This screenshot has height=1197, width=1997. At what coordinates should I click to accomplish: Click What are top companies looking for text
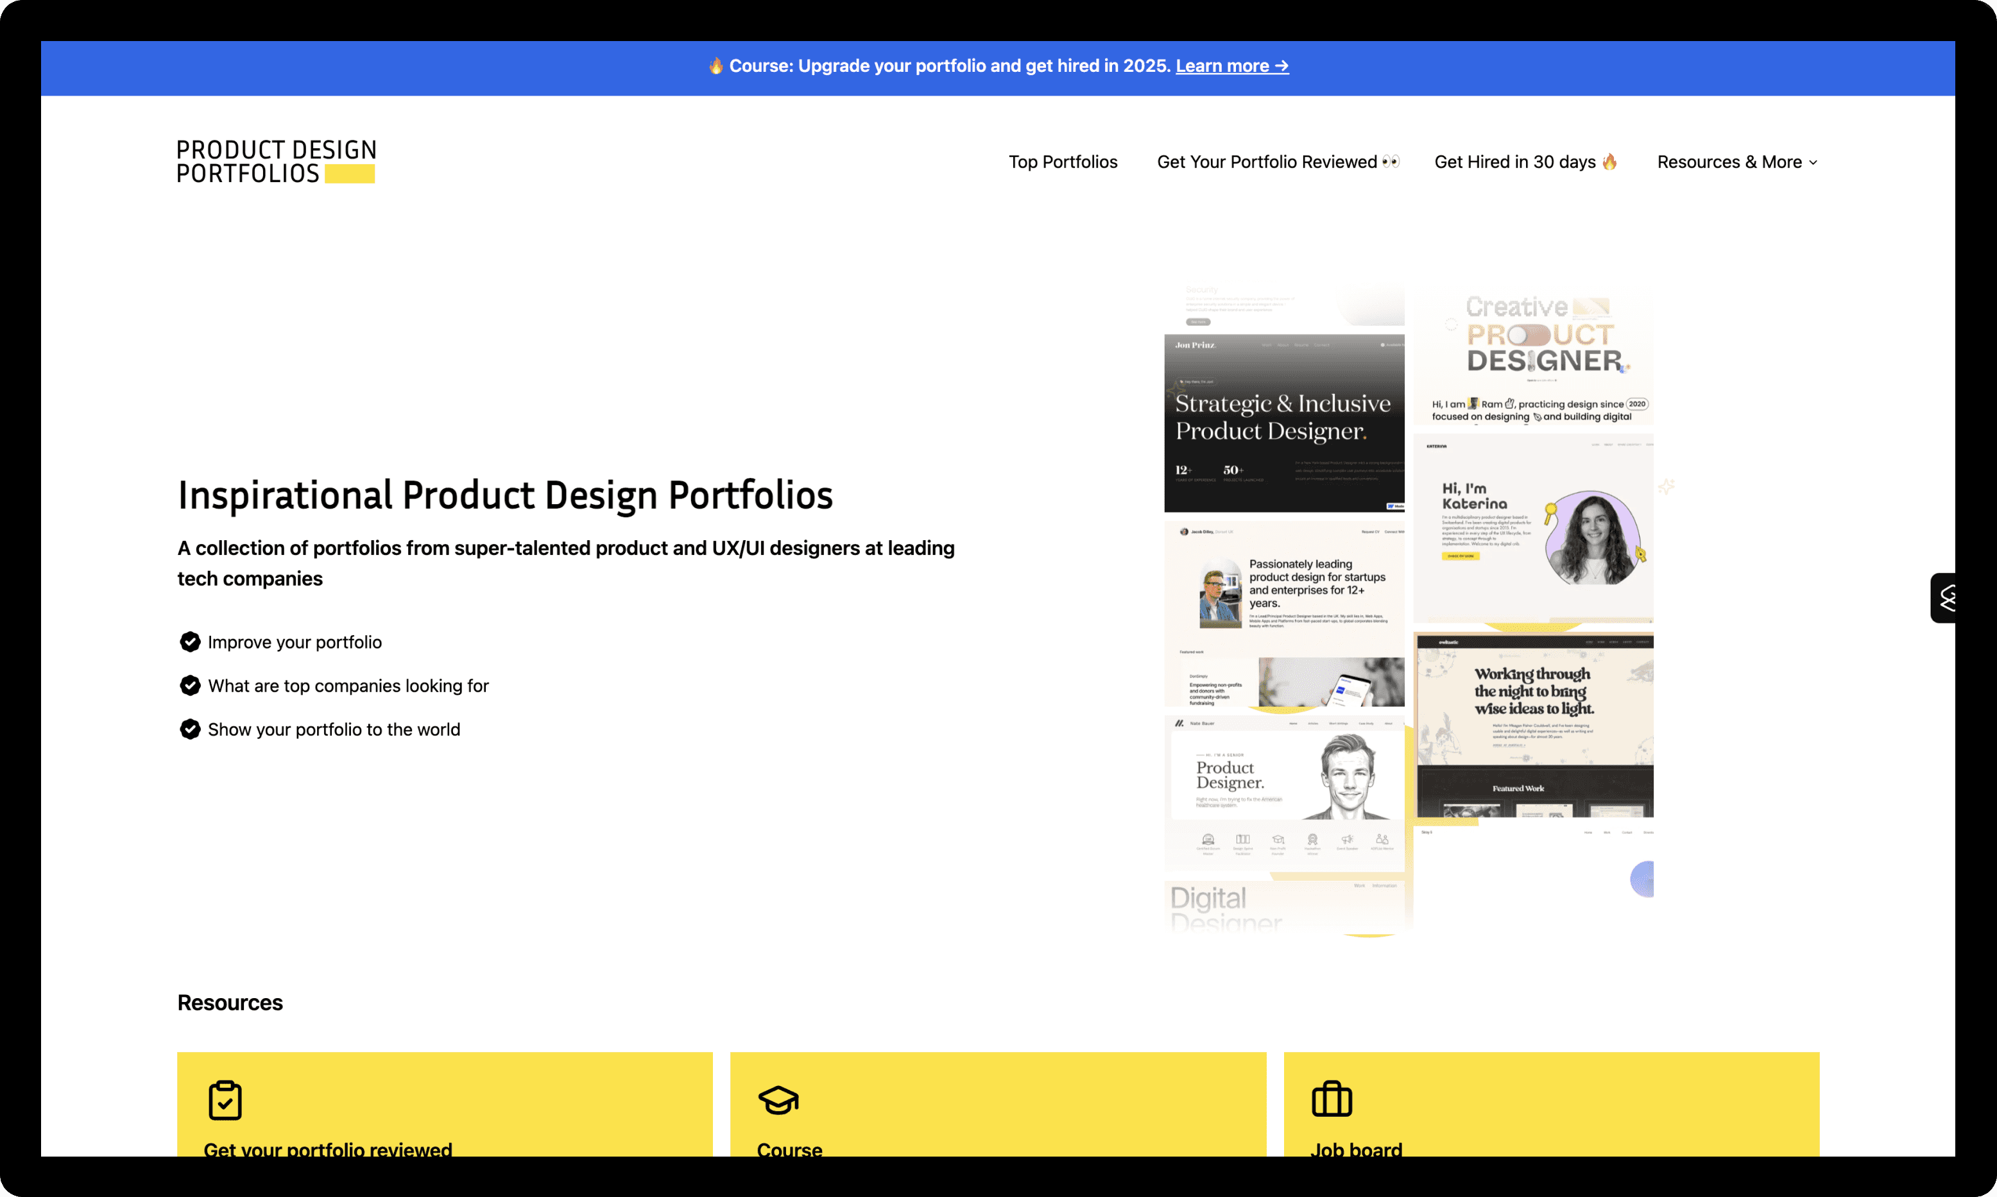click(348, 686)
